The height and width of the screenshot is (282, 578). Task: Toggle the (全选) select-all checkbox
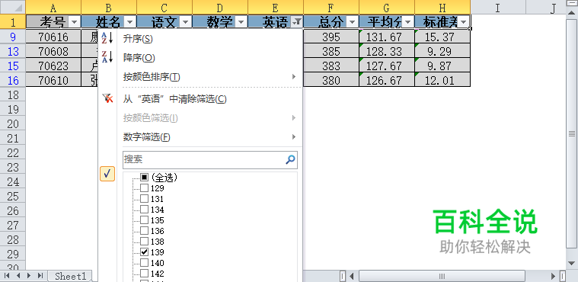click(x=144, y=178)
